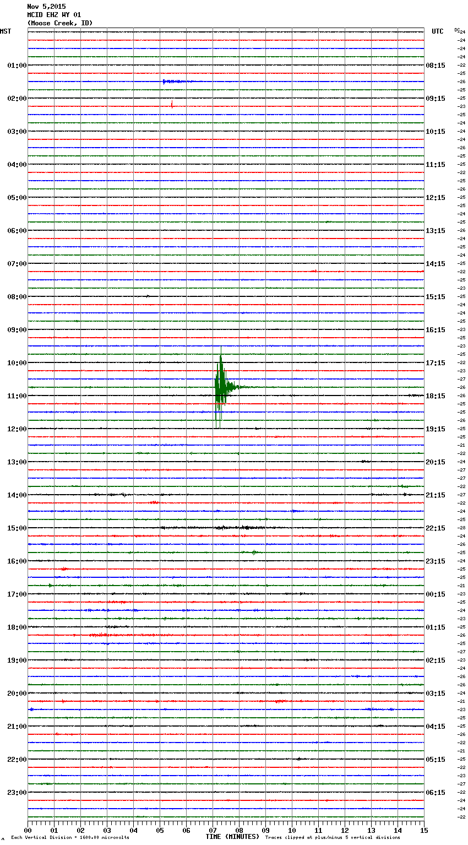Image resolution: width=468 pixels, height=845 pixels.
Task: Select the 06:00 MST row label
Action: click(x=17, y=230)
